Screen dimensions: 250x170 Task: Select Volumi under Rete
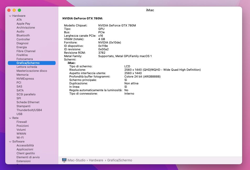click(21, 130)
